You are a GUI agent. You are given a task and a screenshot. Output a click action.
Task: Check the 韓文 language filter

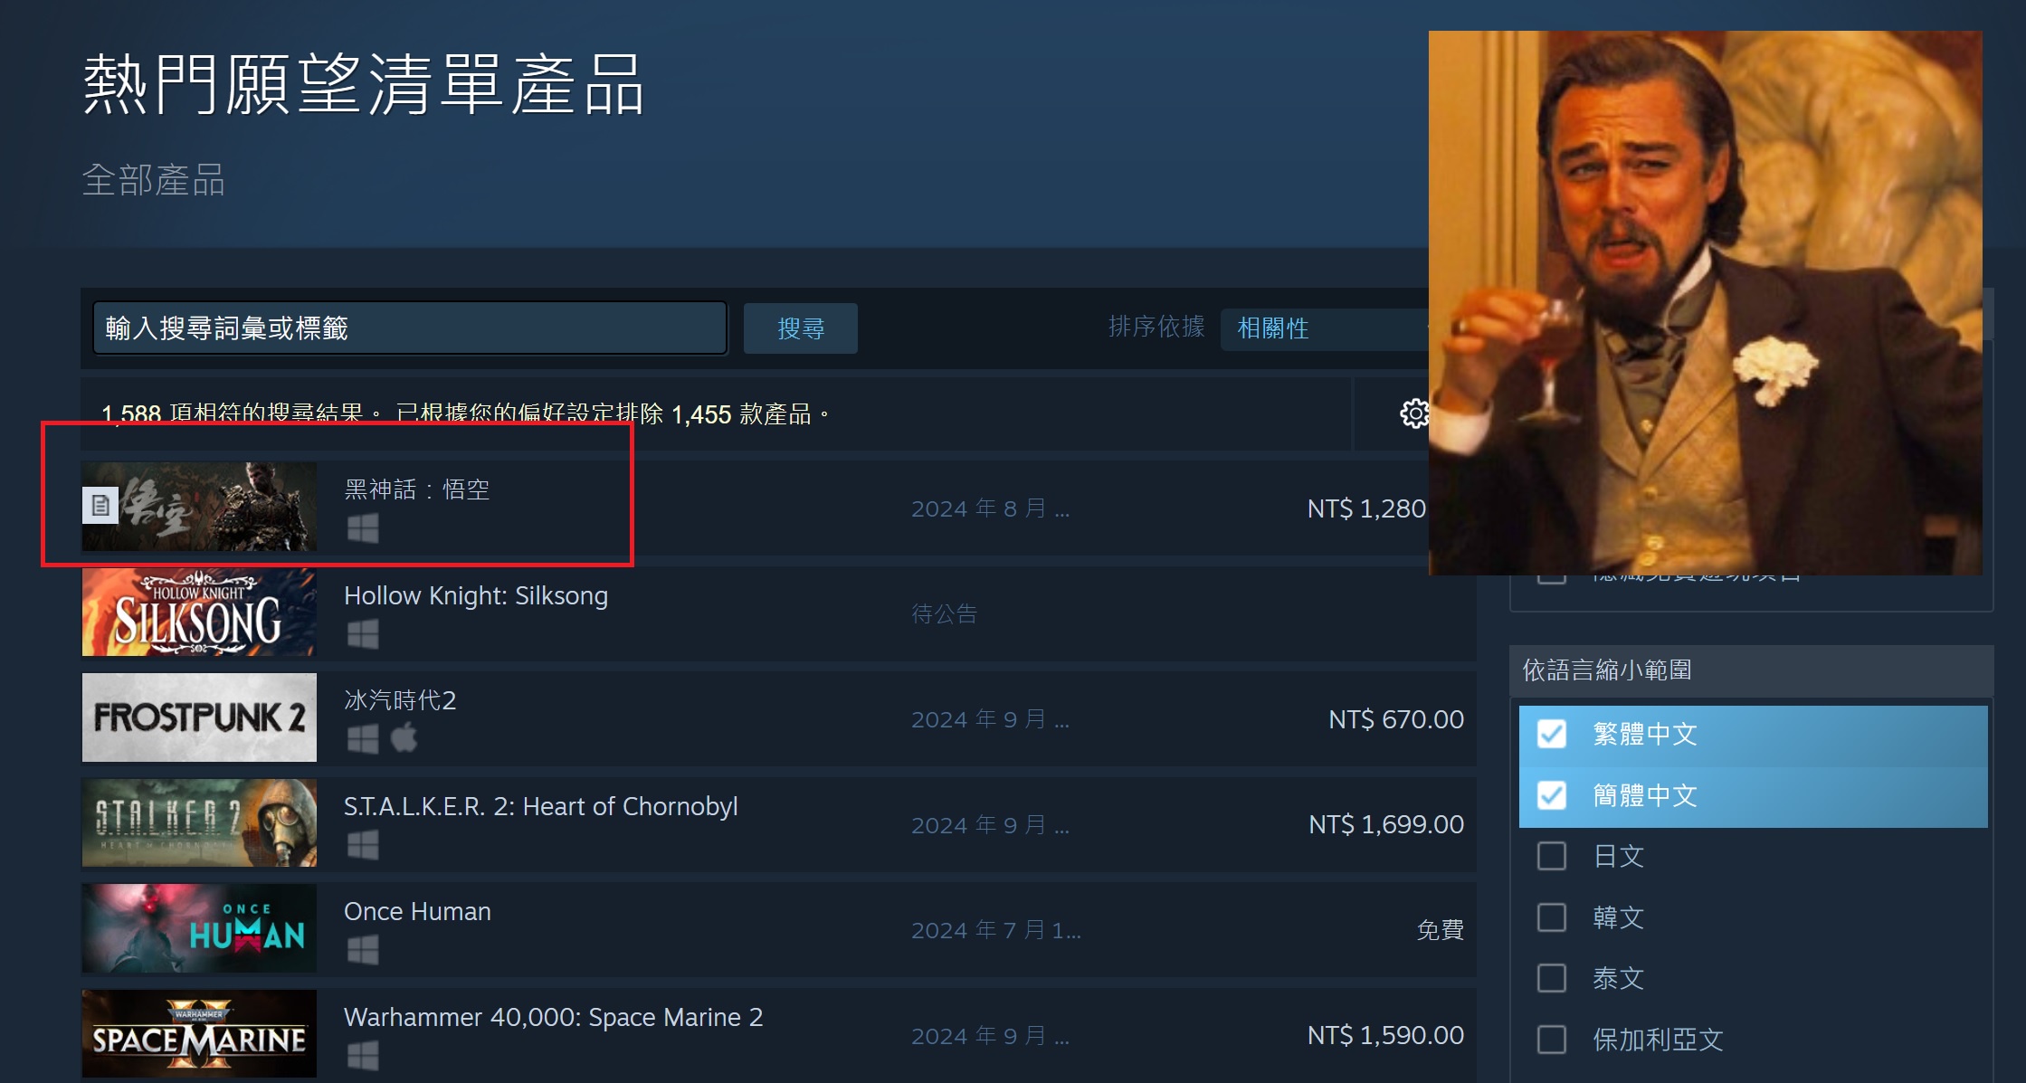1551,917
